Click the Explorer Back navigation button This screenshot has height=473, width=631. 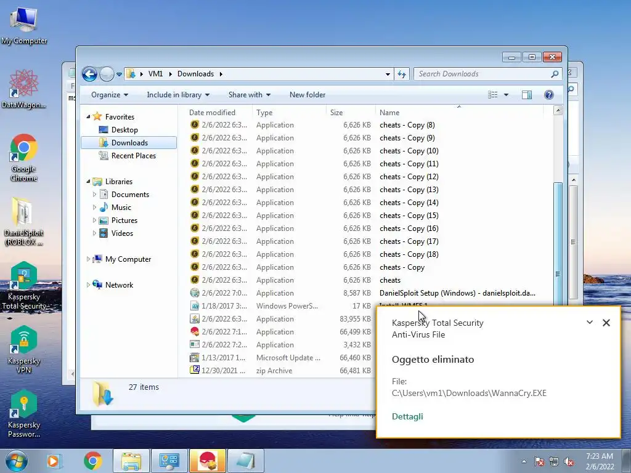pyautogui.click(x=89, y=74)
